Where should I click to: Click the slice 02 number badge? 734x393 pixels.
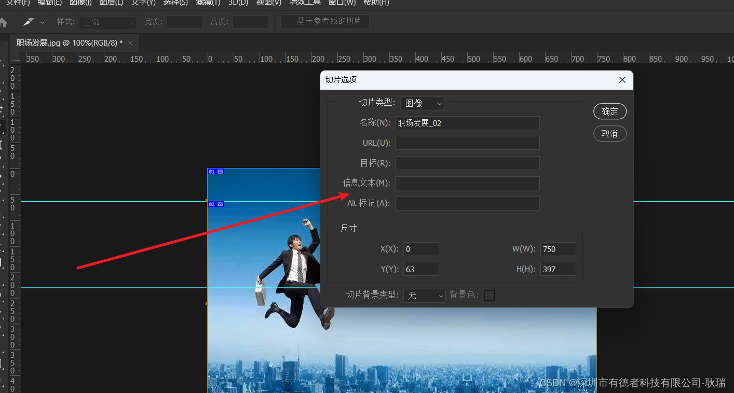click(x=211, y=204)
